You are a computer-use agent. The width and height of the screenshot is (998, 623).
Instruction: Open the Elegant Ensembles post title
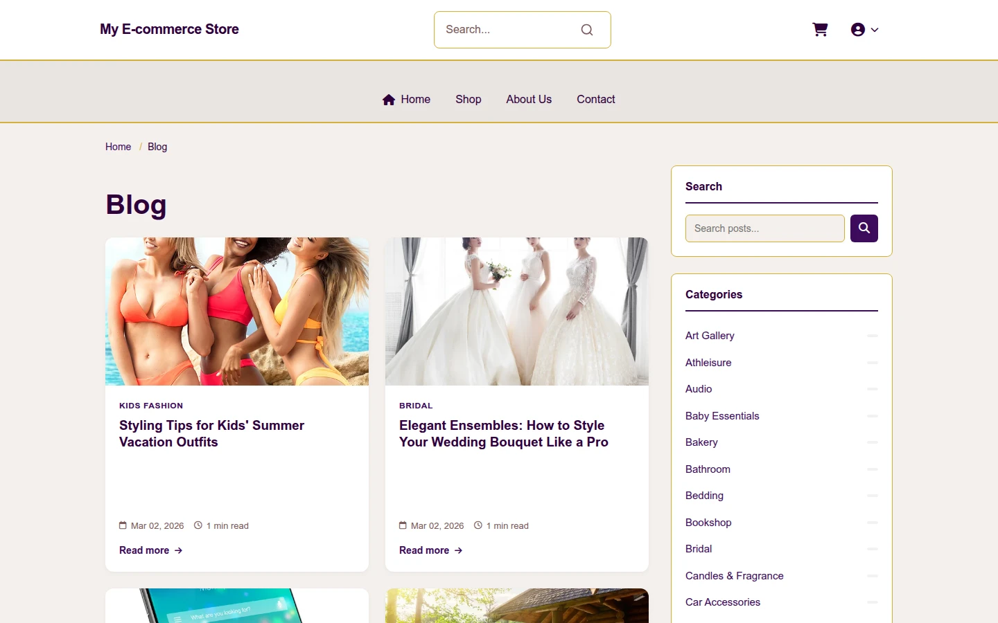click(x=504, y=434)
